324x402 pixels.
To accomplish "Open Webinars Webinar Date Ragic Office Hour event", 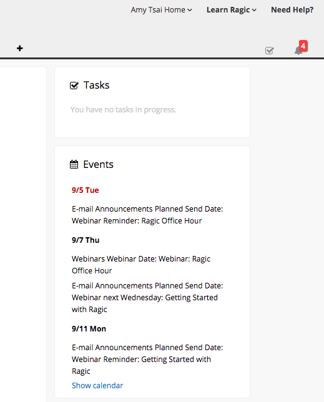I will click(141, 265).
